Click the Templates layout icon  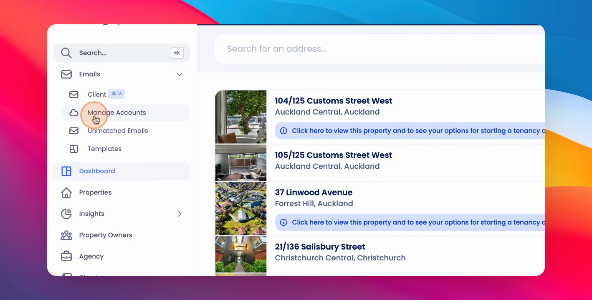coord(74,149)
